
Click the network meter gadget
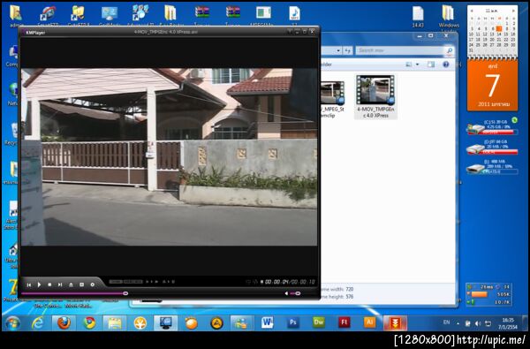pos(488,294)
